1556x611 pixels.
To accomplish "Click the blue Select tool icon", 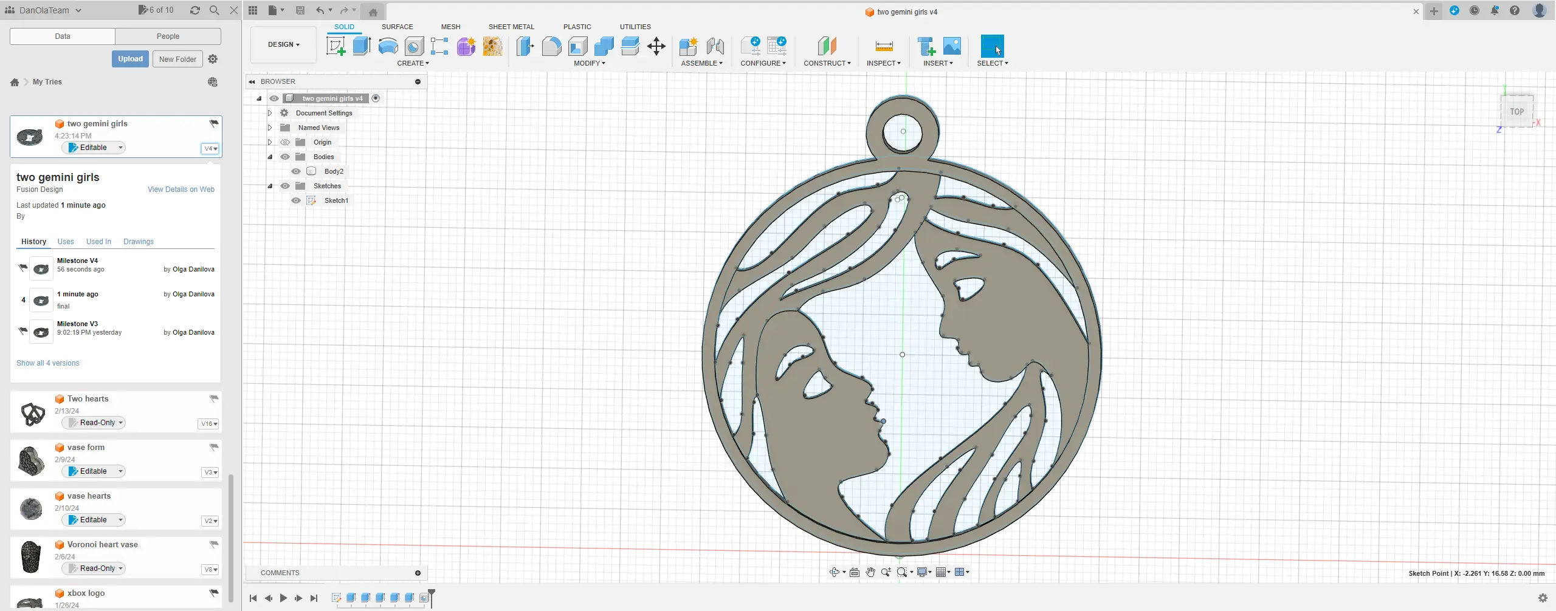I will tap(993, 46).
